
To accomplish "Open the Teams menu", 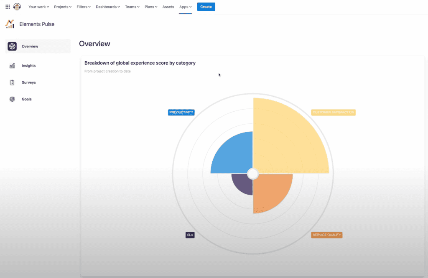I will pos(132,7).
